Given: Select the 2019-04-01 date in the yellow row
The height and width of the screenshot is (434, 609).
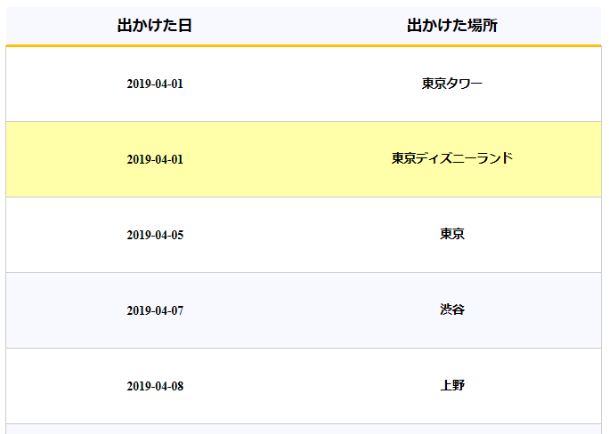Looking at the screenshot, I should [155, 159].
